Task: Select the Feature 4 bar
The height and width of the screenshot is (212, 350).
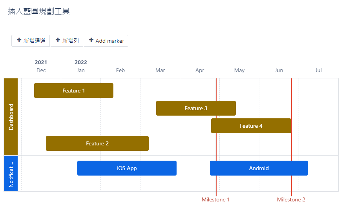Action: (x=251, y=126)
